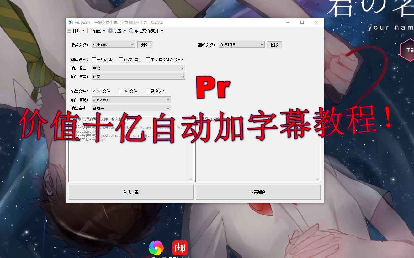Click the 打开 folder icon
The image size is (414, 258).
point(69,30)
